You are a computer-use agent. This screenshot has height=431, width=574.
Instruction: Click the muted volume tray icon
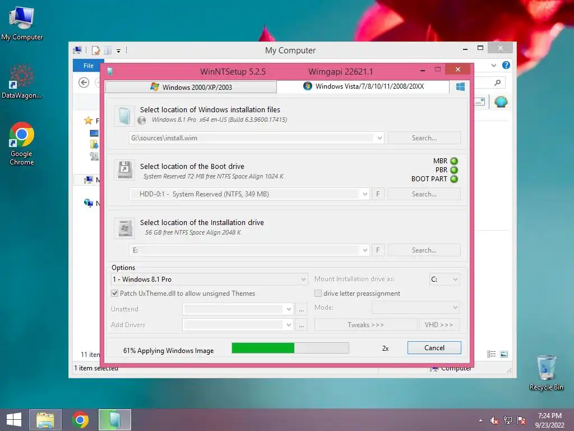tap(494, 420)
